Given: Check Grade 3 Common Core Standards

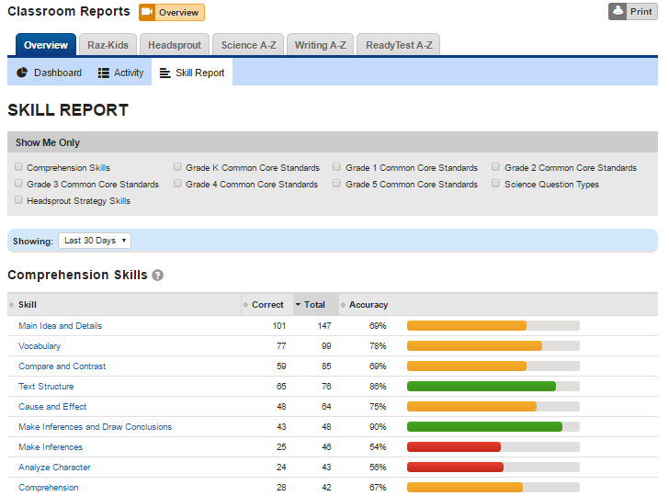Looking at the screenshot, I should click(18, 184).
